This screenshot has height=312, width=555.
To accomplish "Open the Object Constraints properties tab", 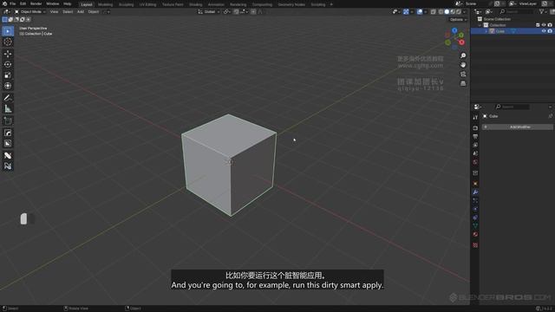I will (475, 218).
